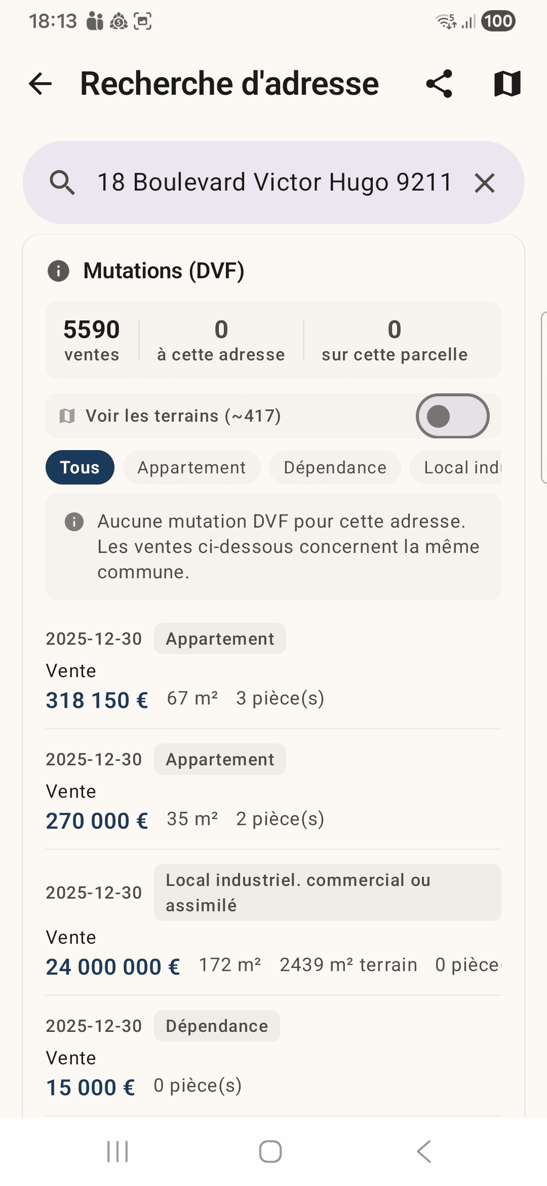Select the Tous filter chip

(80, 467)
